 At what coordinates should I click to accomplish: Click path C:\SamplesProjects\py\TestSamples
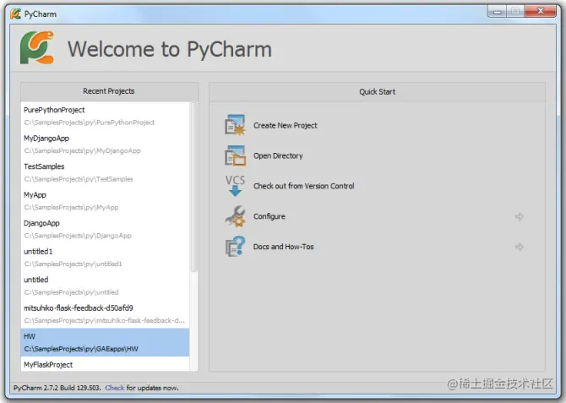[x=79, y=179]
